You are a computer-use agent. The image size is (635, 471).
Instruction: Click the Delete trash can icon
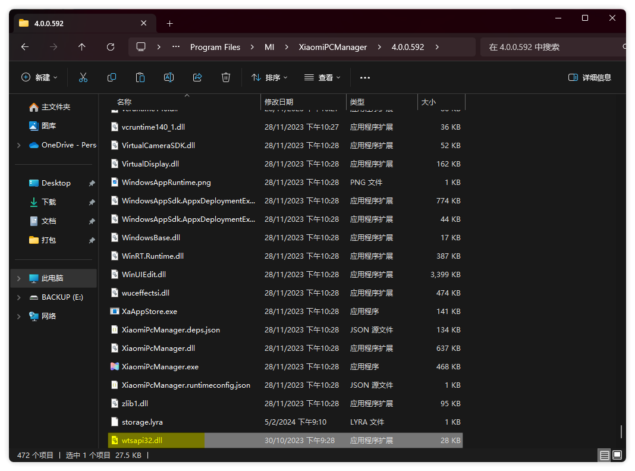tap(226, 77)
